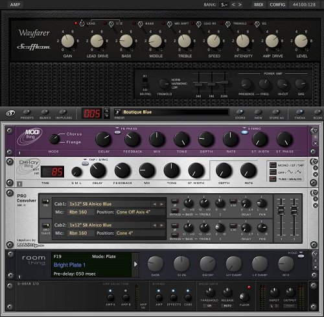This screenshot has height=317, width=324.
Task: Close the Pro Convolver rack unit
Action: [x=316, y=205]
